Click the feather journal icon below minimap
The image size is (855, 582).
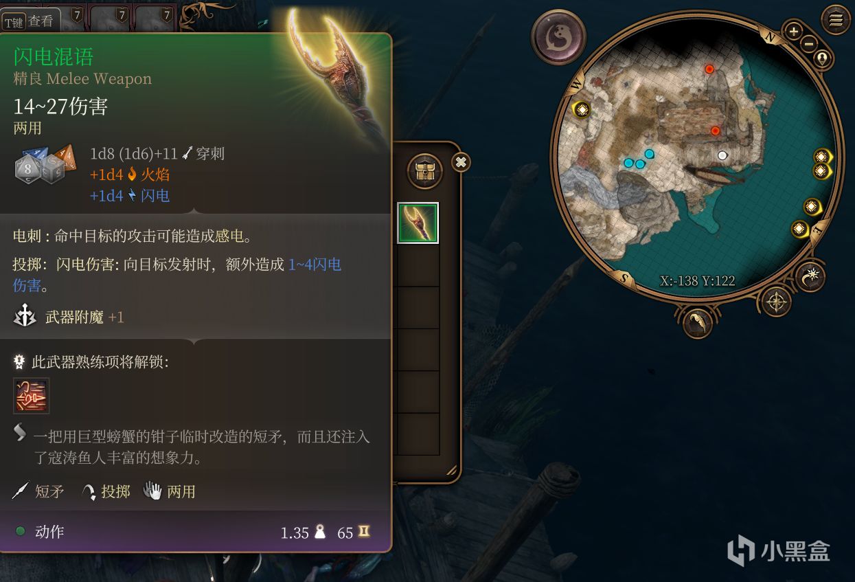pos(698,322)
